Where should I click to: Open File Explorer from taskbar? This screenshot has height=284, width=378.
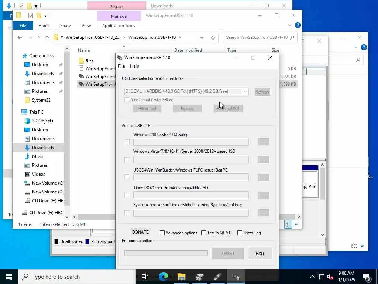click(181, 277)
